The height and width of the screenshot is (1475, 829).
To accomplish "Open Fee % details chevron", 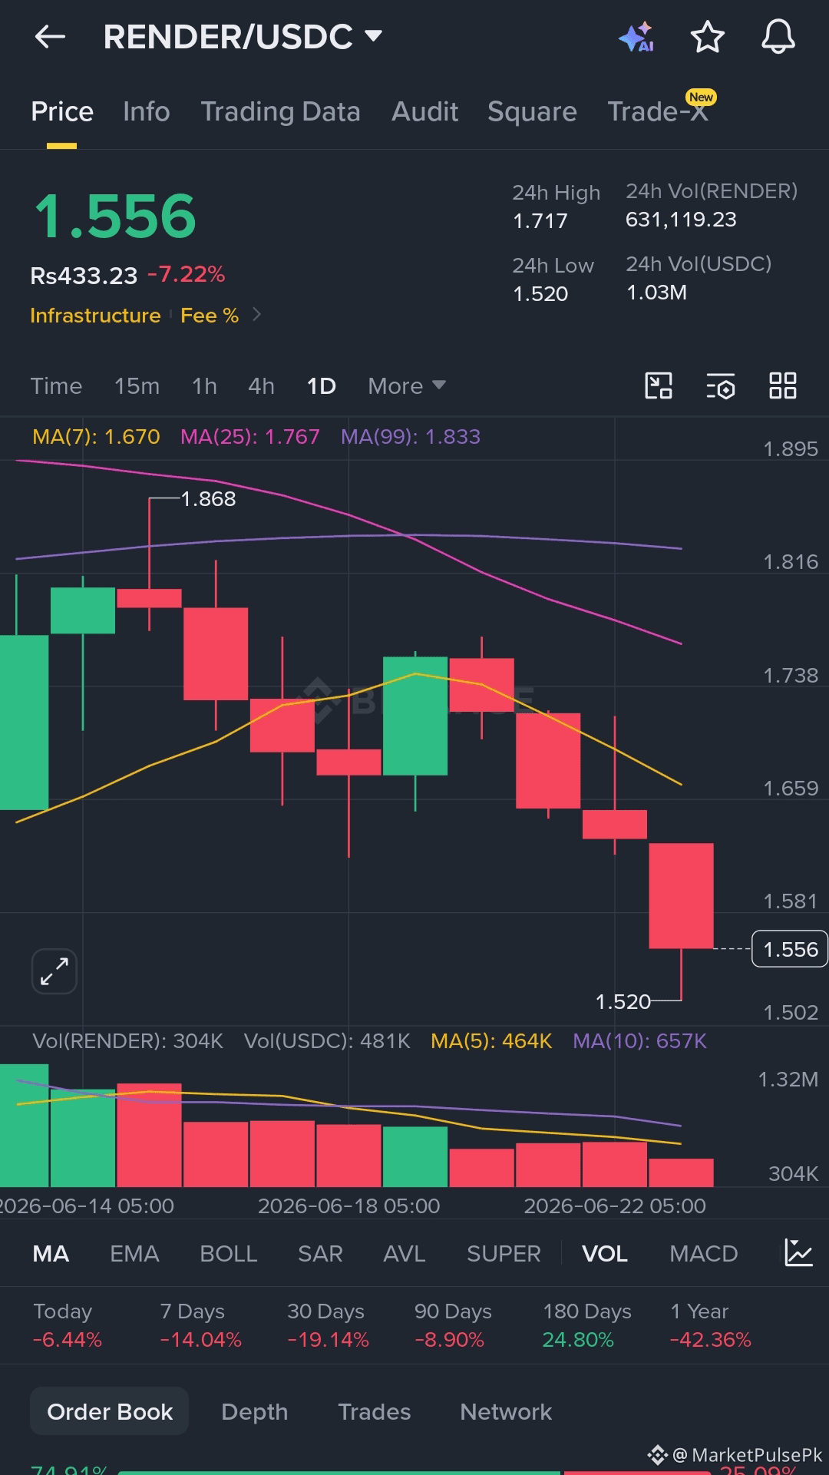I will (257, 315).
